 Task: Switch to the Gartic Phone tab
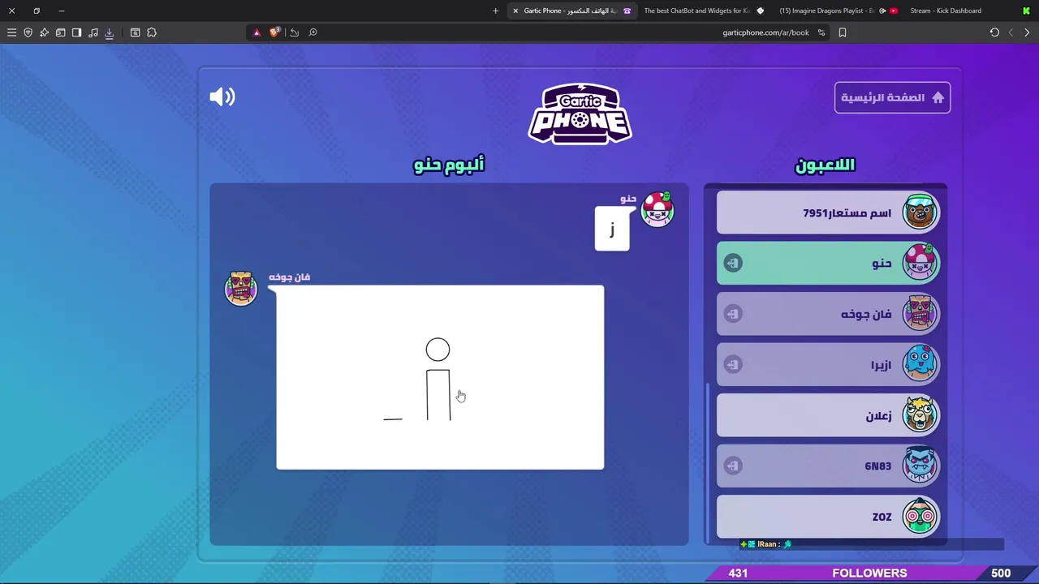pyautogui.click(x=573, y=11)
